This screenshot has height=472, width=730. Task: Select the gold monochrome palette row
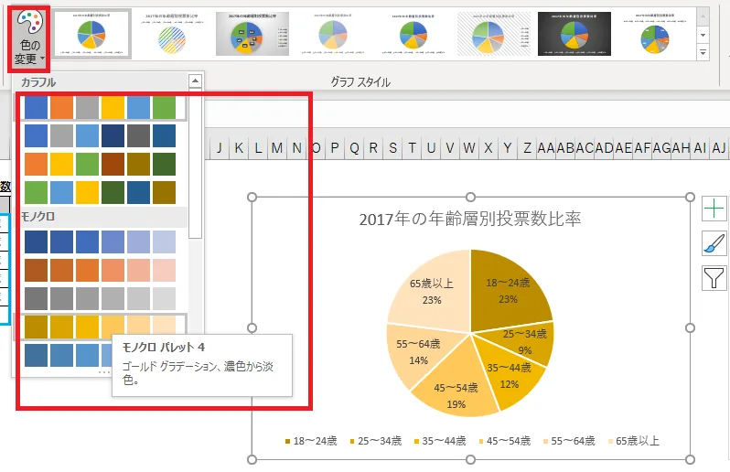pyautogui.click(x=101, y=327)
